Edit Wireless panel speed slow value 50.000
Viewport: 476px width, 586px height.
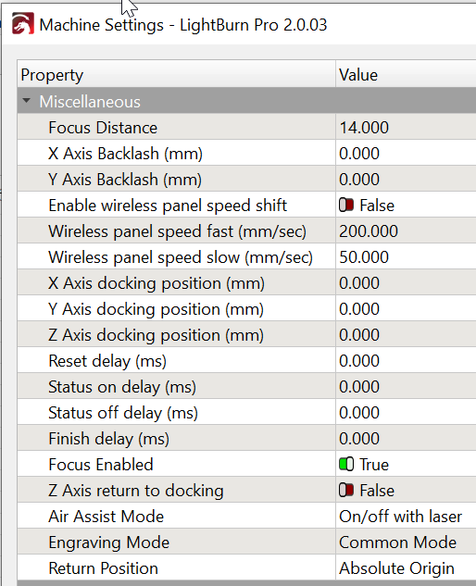[x=406, y=256]
